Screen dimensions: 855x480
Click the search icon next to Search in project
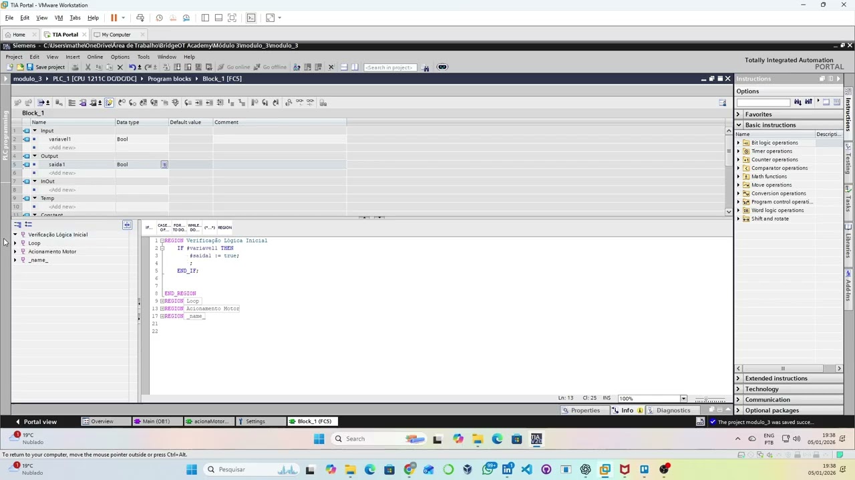click(x=425, y=67)
